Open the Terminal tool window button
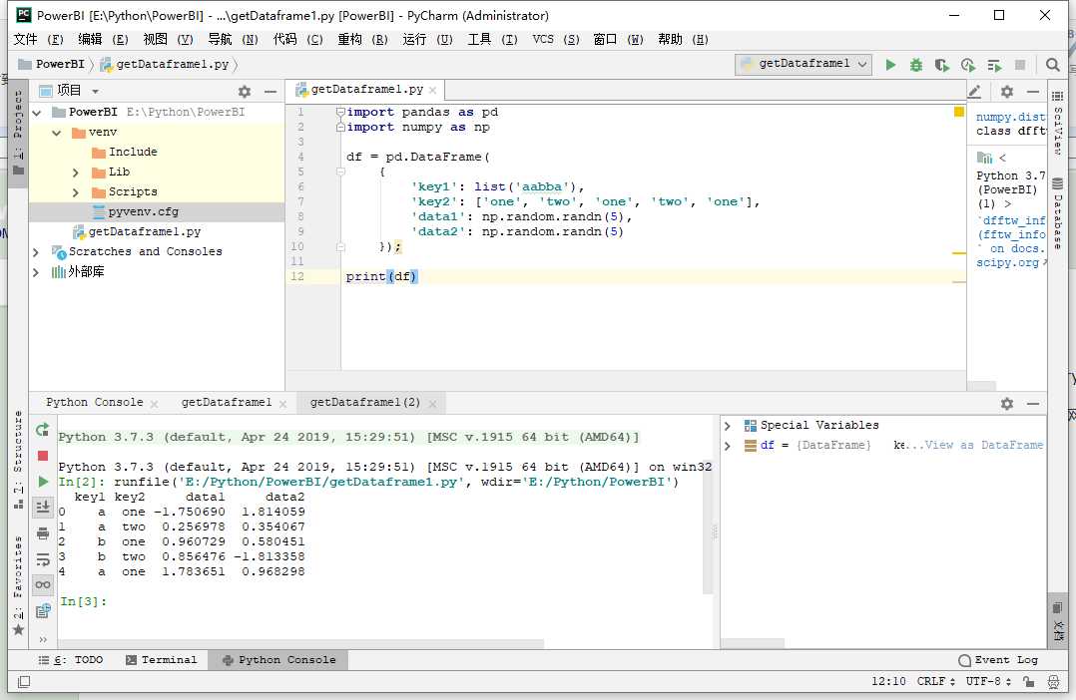This screenshot has width=1076, height=700. coord(161,660)
